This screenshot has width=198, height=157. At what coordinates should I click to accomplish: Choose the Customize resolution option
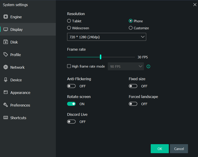tap(130, 28)
